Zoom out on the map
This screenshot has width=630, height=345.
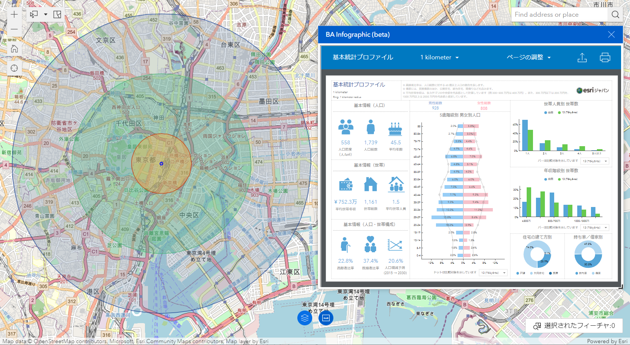(x=14, y=29)
